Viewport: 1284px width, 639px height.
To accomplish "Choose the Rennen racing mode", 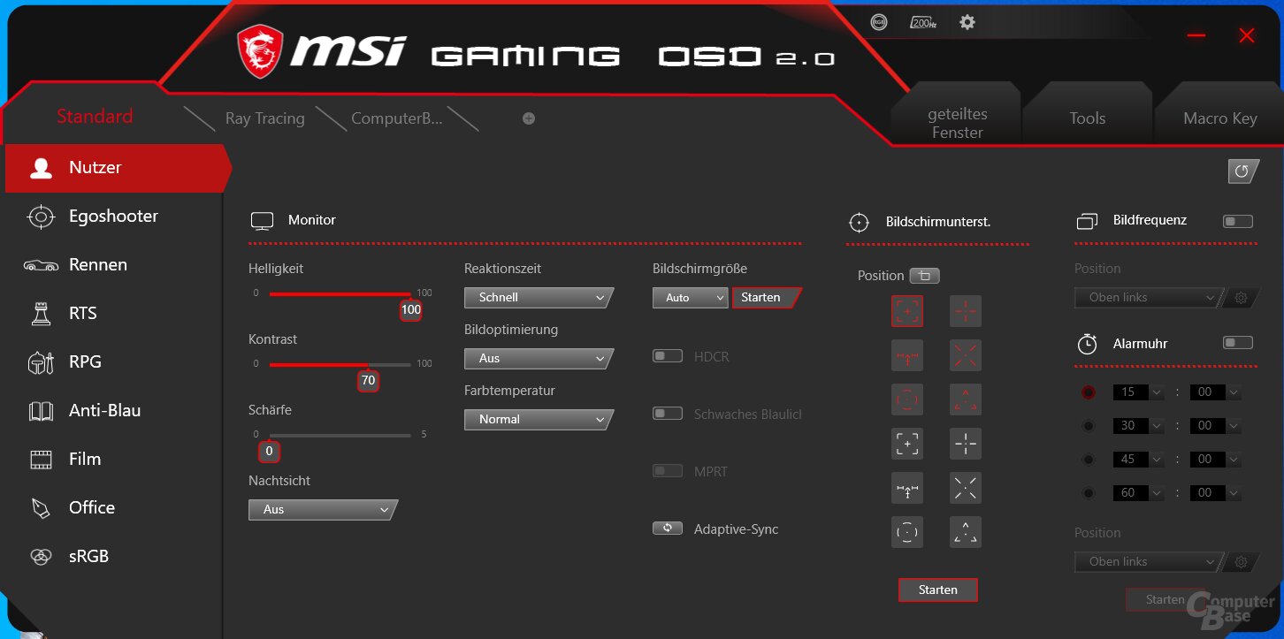I will coord(113,265).
